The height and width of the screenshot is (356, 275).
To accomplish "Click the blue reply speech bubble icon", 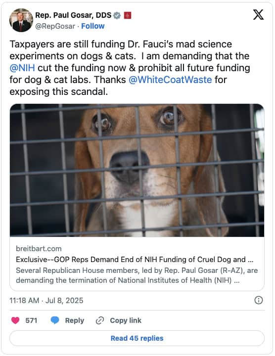I will pos(55,320).
